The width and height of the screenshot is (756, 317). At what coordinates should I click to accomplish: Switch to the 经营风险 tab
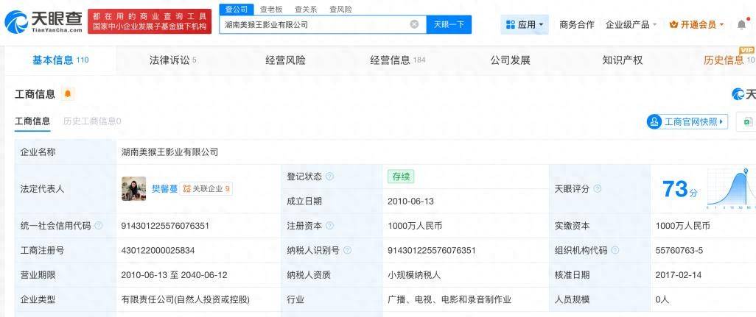pos(285,60)
